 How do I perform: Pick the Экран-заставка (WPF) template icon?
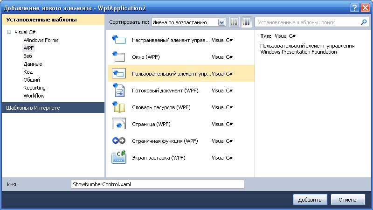click(x=119, y=157)
